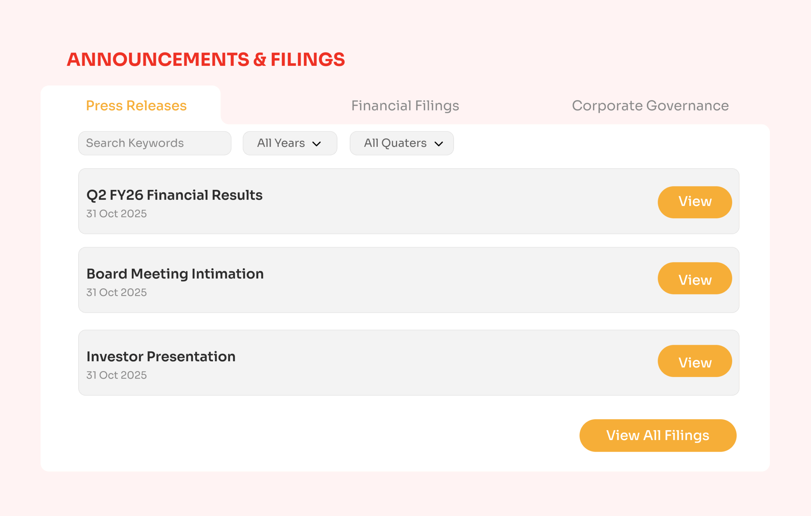Select the Board Meeting Intimation title
The height and width of the screenshot is (516, 811).
[x=175, y=274]
